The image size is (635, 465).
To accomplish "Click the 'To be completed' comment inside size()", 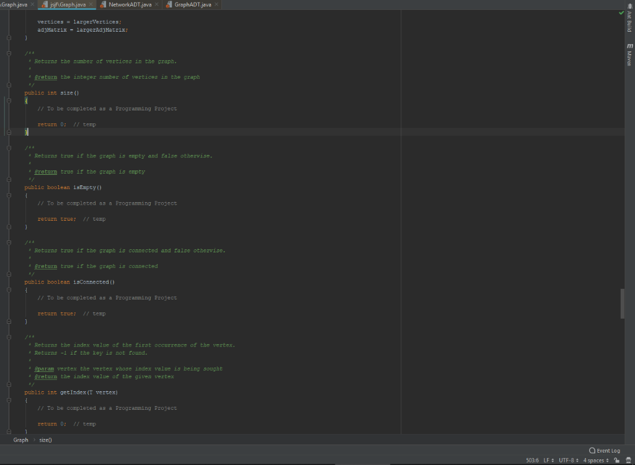I will (107, 108).
